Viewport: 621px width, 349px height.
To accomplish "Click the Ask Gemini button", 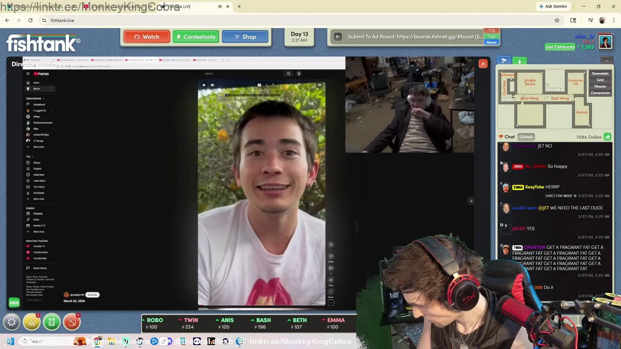I will pyautogui.click(x=553, y=6).
